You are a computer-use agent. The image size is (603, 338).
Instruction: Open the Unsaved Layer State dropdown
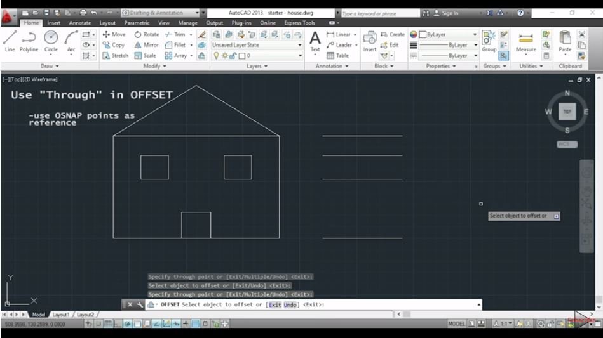tap(257, 45)
